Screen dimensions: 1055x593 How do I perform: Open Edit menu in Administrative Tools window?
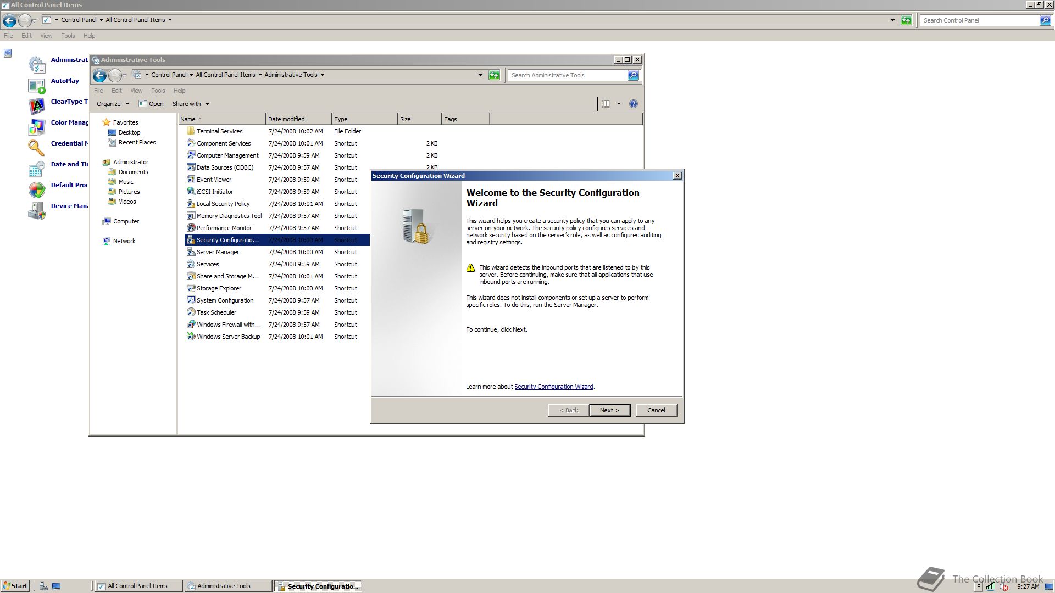[x=116, y=91]
